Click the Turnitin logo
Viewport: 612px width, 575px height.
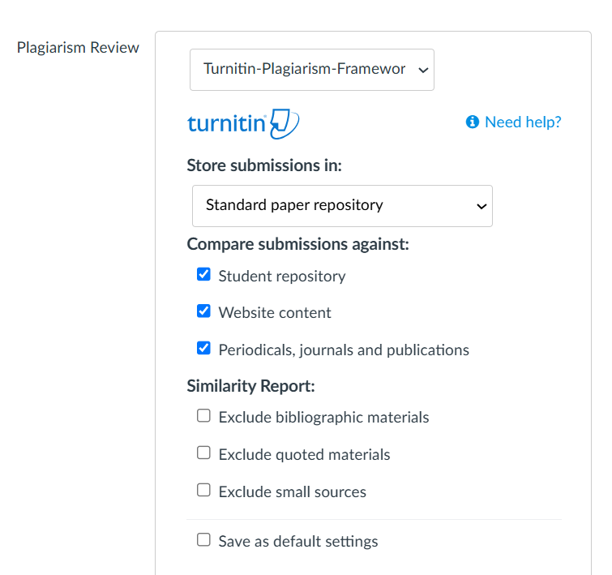[x=243, y=124]
